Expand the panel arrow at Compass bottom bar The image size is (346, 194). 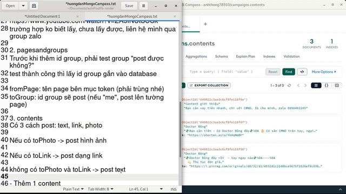pyautogui.click(x=340, y=189)
